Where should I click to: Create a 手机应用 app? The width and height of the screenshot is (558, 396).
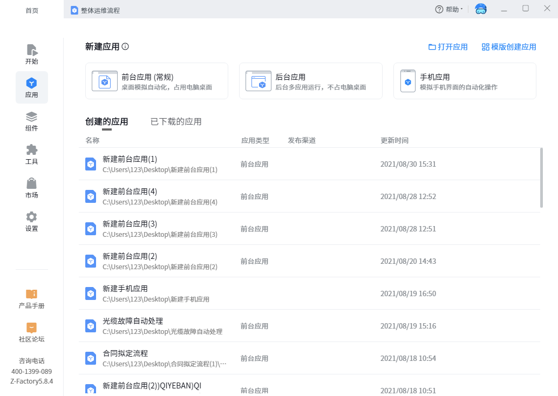(x=464, y=81)
